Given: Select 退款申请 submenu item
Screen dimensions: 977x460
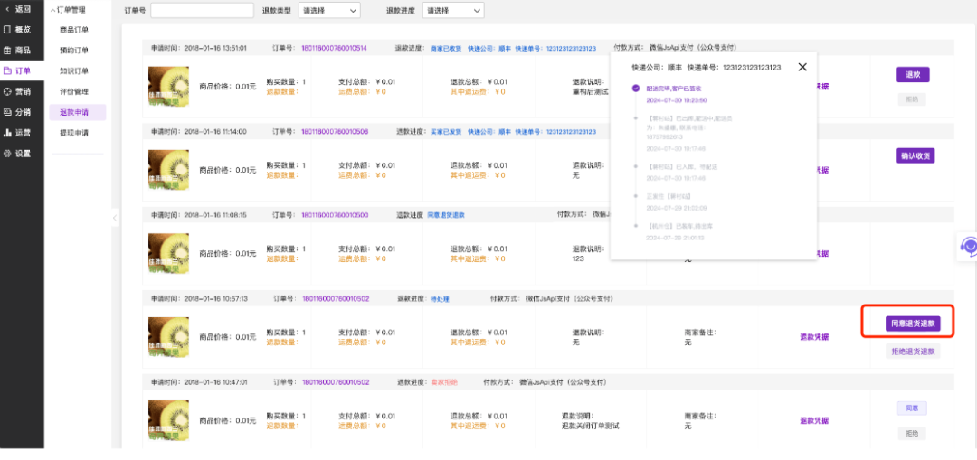Looking at the screenshot, I should pos(78,112).
